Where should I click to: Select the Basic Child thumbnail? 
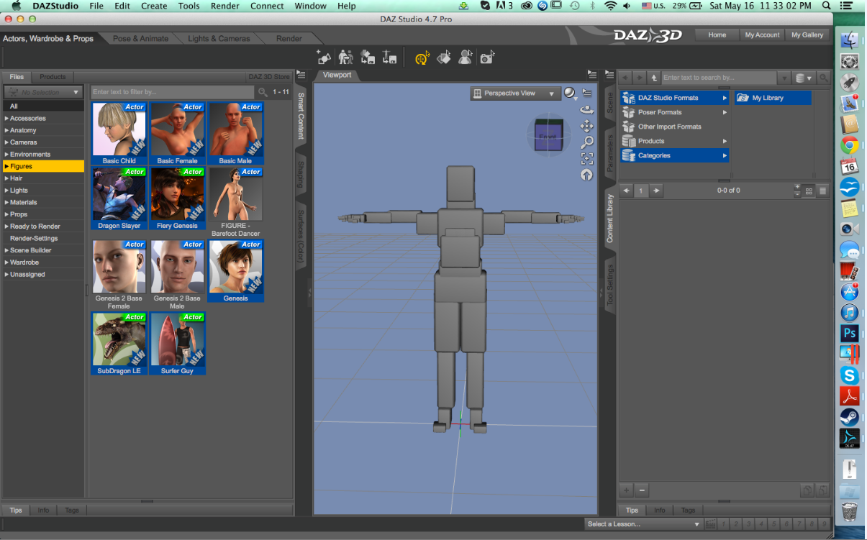point(119,134)
